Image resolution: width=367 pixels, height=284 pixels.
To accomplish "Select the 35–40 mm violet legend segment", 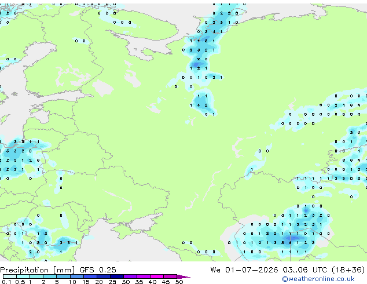I will point(144,276).
